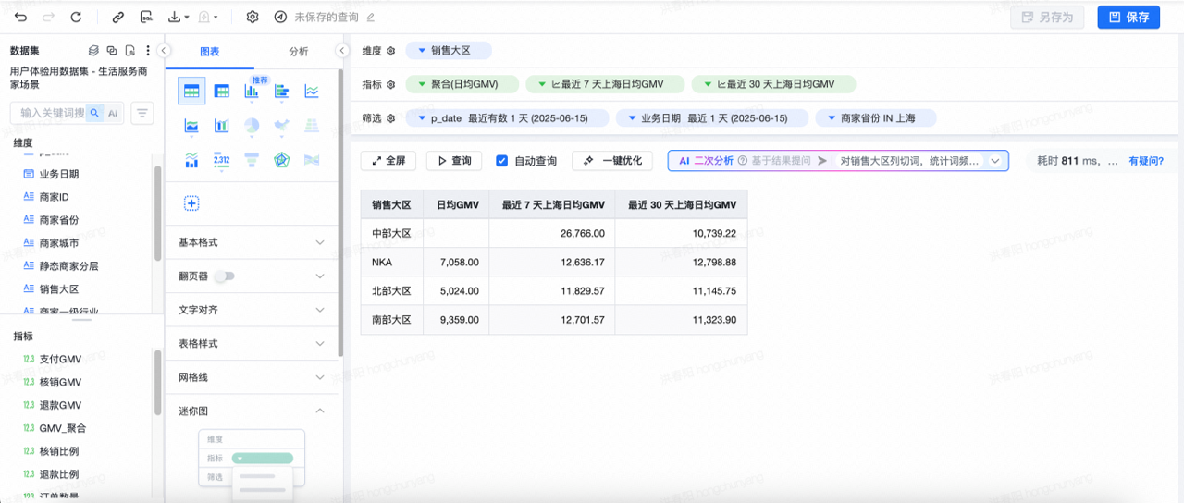Collapse the 迷你图 section
The width and height of the screenshot is (1184, 503).
(x=320, y=411)
